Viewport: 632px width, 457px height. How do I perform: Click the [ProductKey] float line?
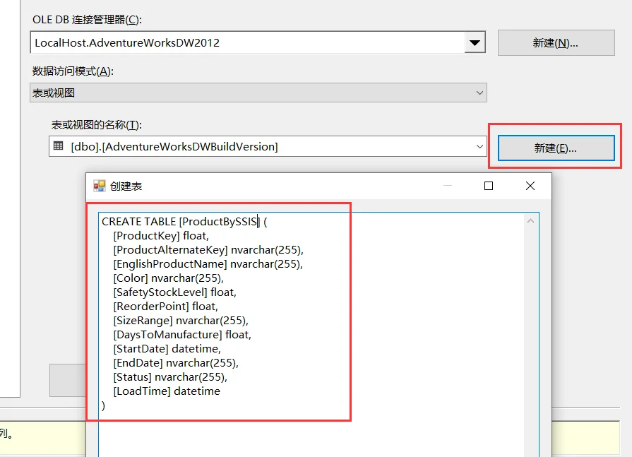click(x=161, y=236)
